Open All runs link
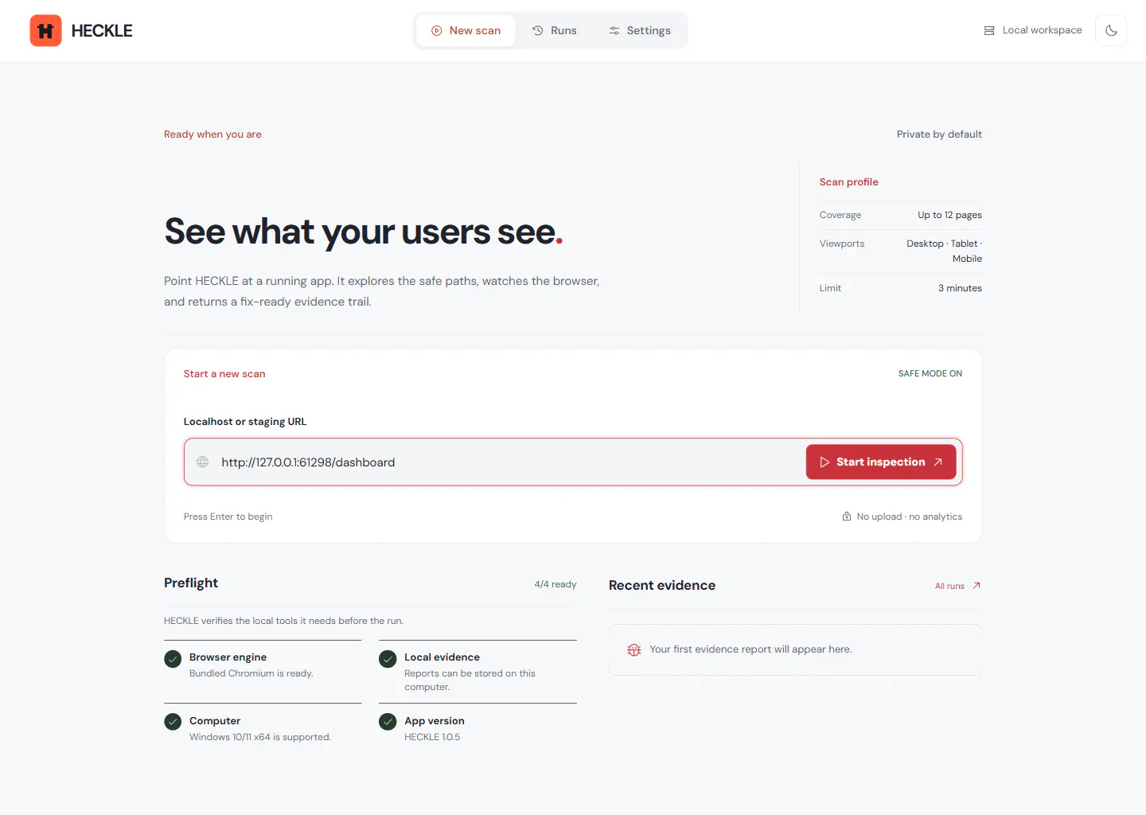Viewport: 1146px width, 815px height. click(957, 586)
